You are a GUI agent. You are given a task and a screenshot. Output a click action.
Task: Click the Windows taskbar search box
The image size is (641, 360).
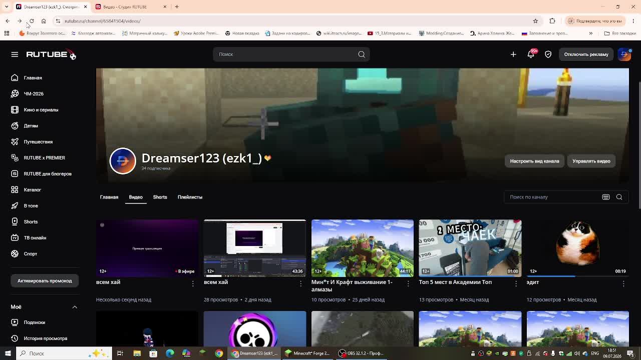point(64,353)
